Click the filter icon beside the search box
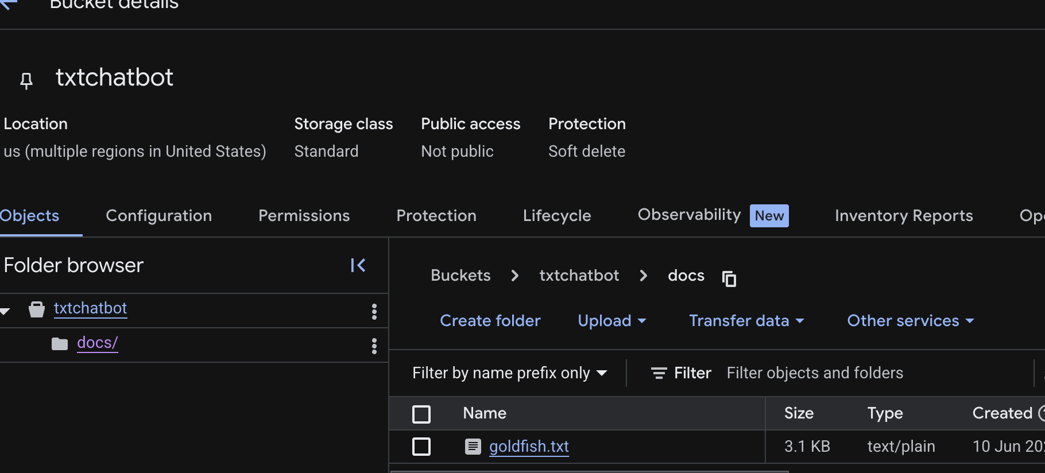 [x=658, y=373]
